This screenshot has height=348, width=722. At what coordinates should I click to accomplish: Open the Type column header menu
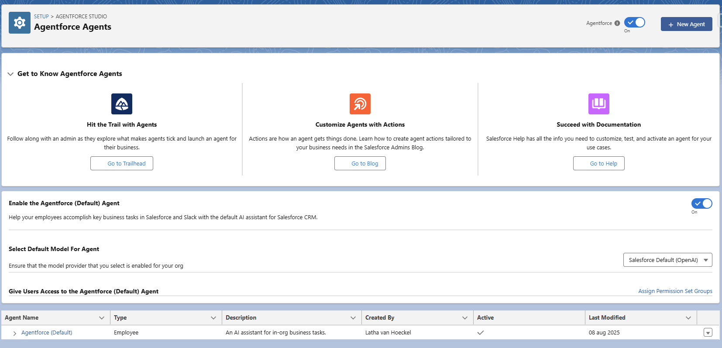[213, 318]
